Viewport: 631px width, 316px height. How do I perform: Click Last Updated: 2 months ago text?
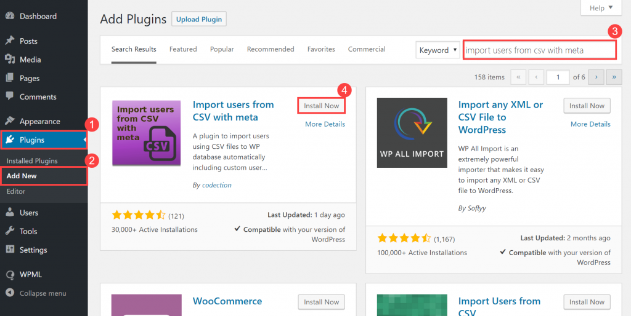[566, 238]
